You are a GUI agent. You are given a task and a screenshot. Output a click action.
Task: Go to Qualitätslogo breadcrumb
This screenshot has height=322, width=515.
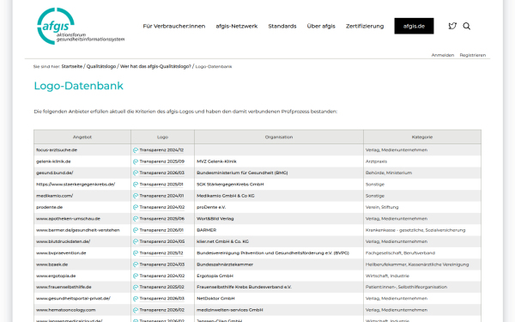(101, 66)
